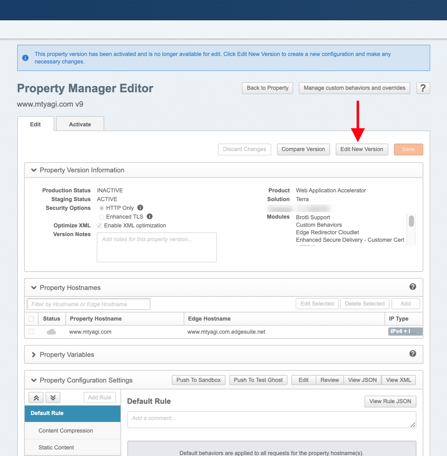This screenshot has height=456, width=447.
Task: Click the Edit New Version button
Action: (362, 149)
